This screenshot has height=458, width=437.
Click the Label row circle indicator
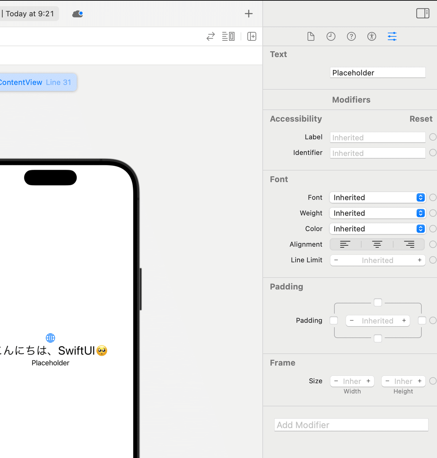click(433, 137)
